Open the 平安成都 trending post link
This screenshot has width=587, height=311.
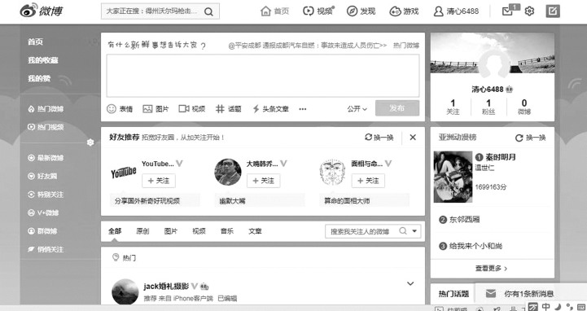[308, 46]
